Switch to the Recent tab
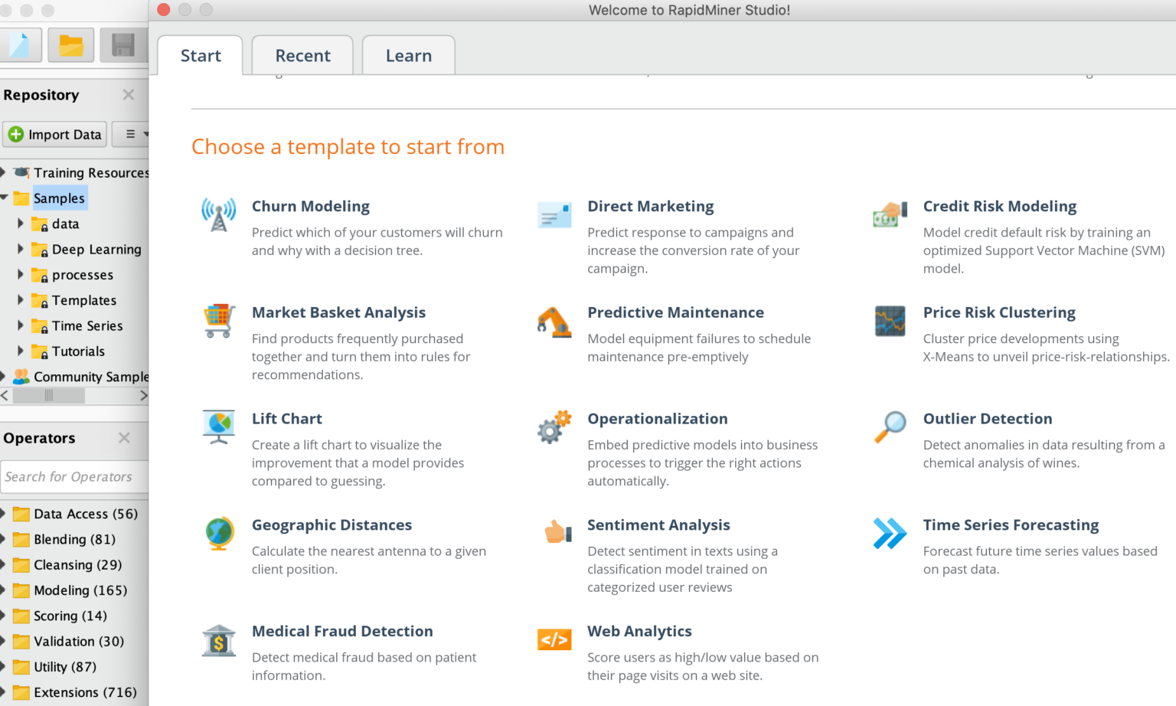 [302, 55]
